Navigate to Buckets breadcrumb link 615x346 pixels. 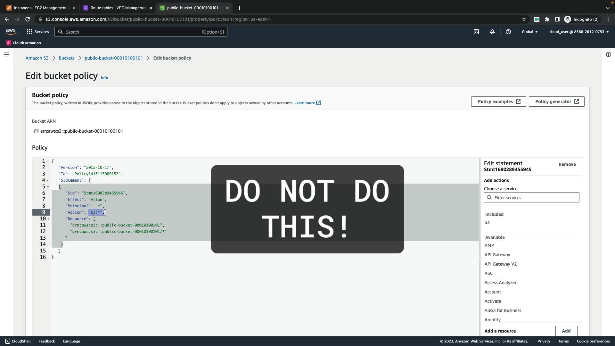coord(66,58)
